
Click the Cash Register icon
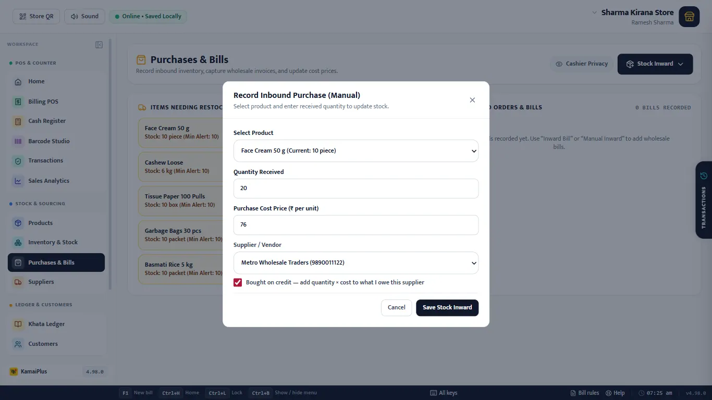tap(18, 121)
